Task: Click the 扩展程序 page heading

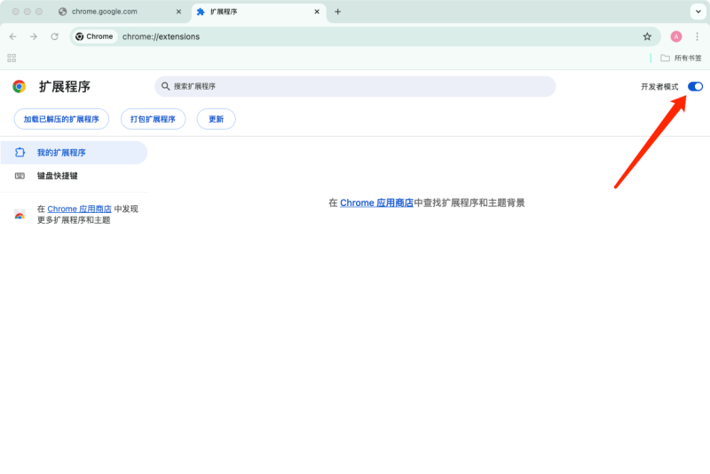Action: pyautogui.click(x=65, y=86)
